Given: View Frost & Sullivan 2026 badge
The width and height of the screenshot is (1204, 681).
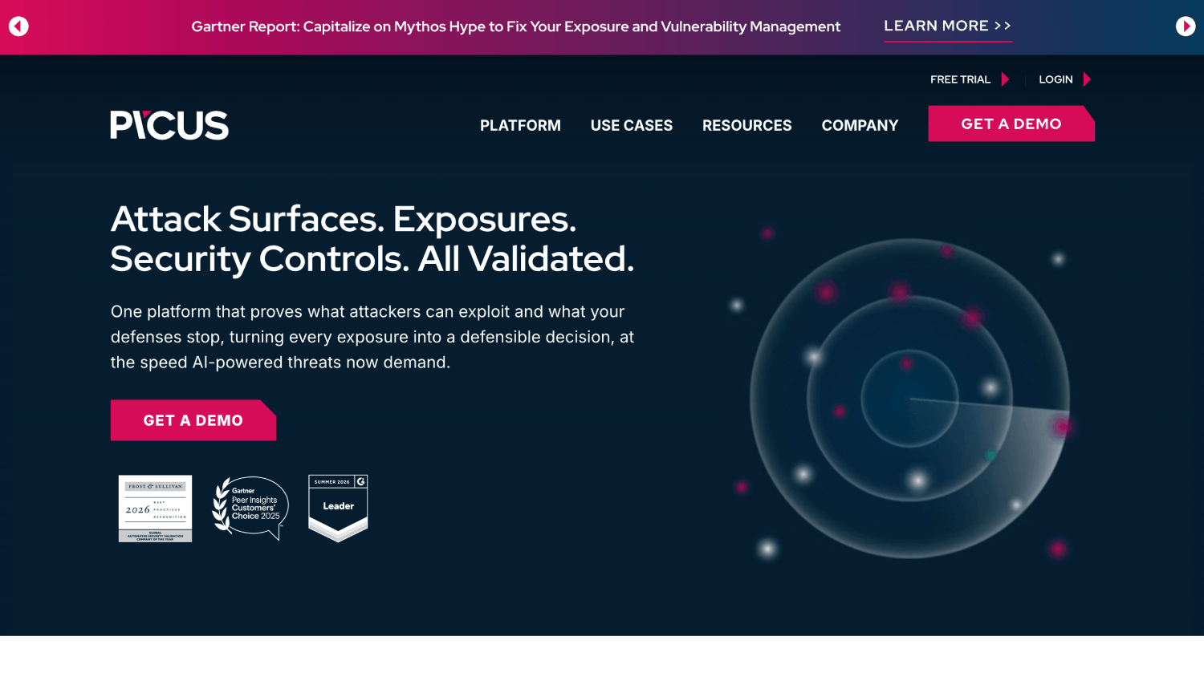Looking at the screenshot, I should [155, 509].
